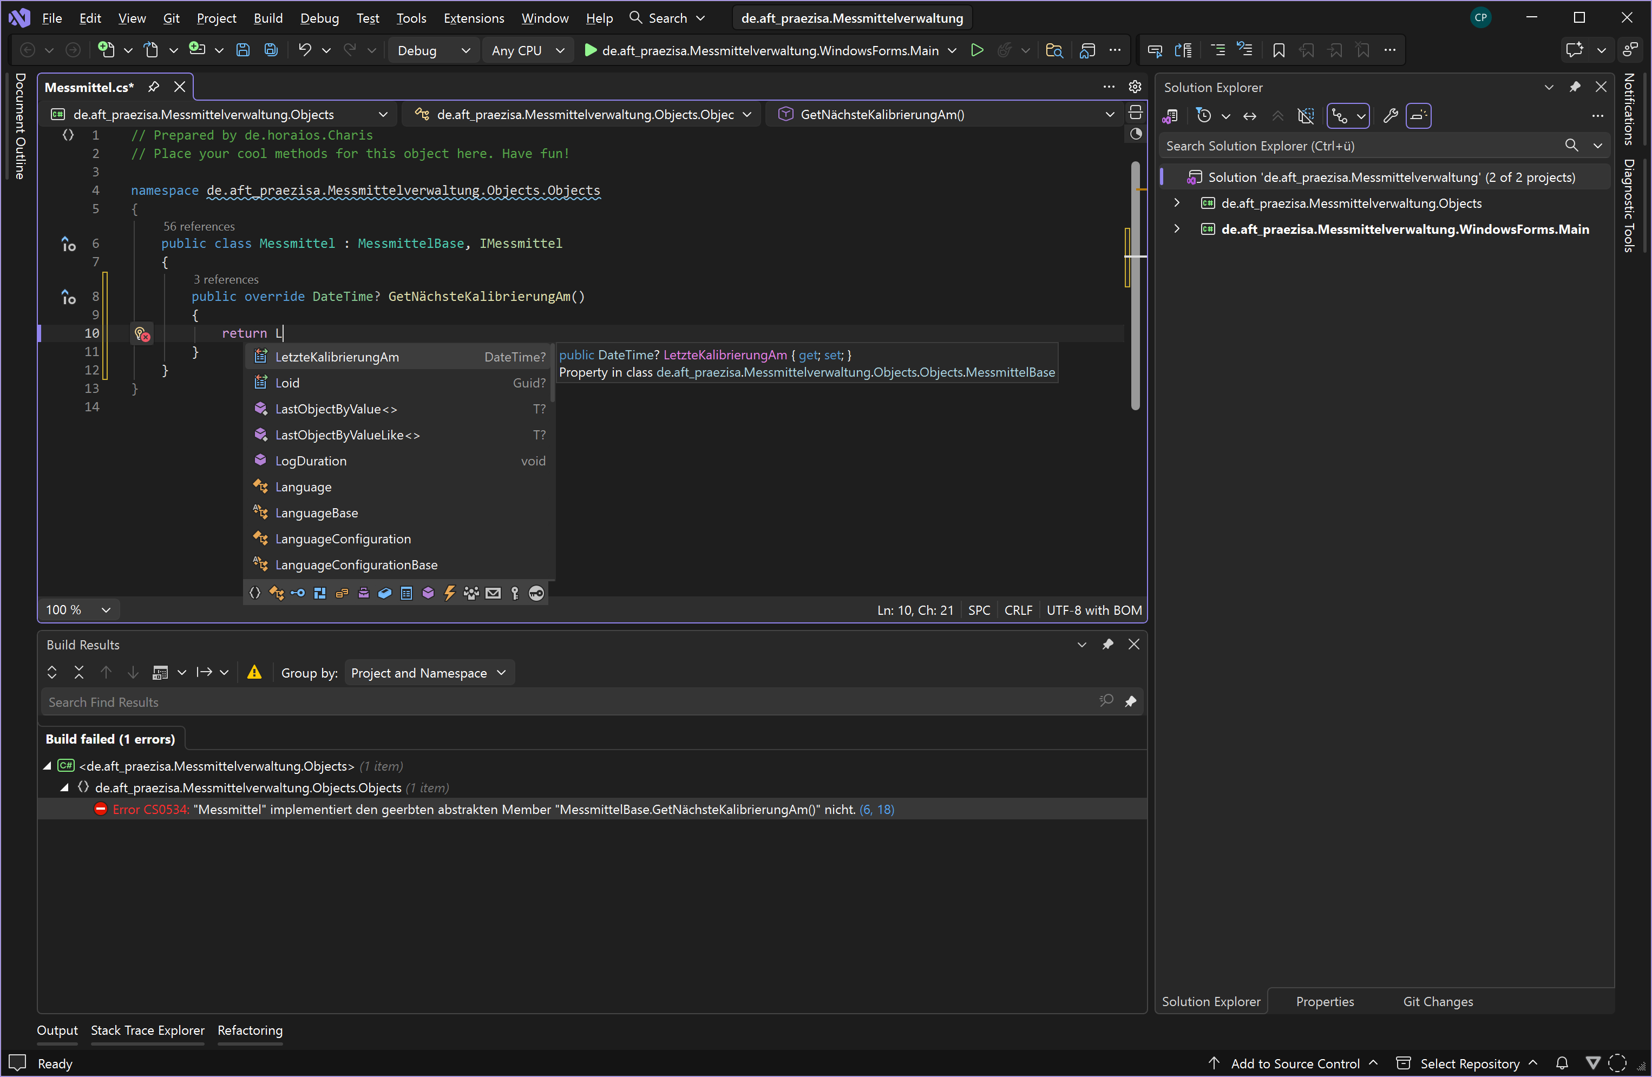Select LetzteKalibrierungAm in the completion list
Image resolution: width=1652 pixels, height=1077 pixels.
400,357
